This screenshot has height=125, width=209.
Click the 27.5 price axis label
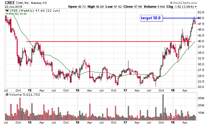pos(201,70)
